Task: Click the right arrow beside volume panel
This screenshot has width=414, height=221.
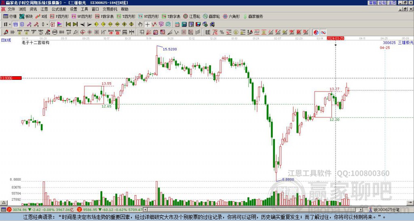Action: point(410,202)
